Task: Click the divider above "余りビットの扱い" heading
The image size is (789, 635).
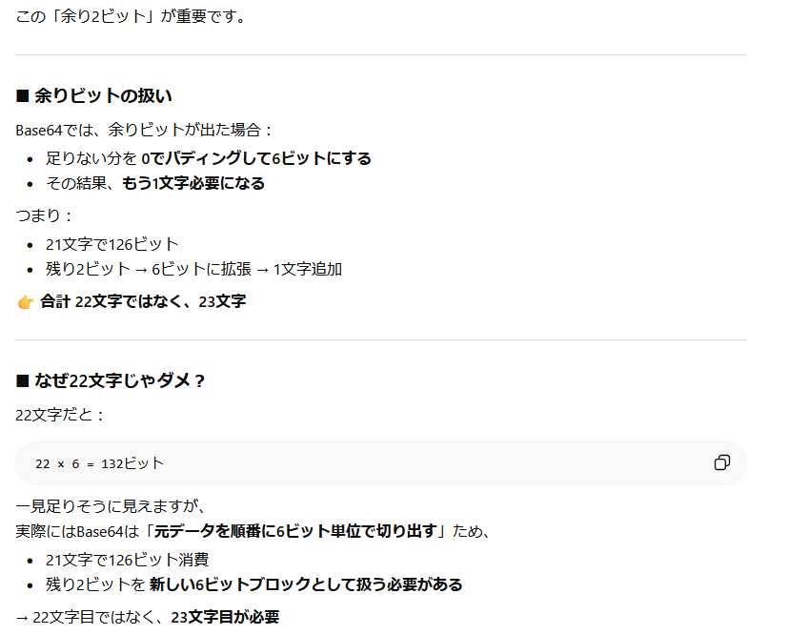Action: pos(381,55)
